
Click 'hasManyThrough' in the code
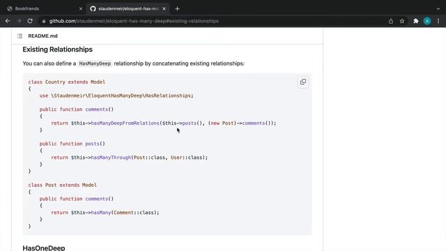coord(111,158)
